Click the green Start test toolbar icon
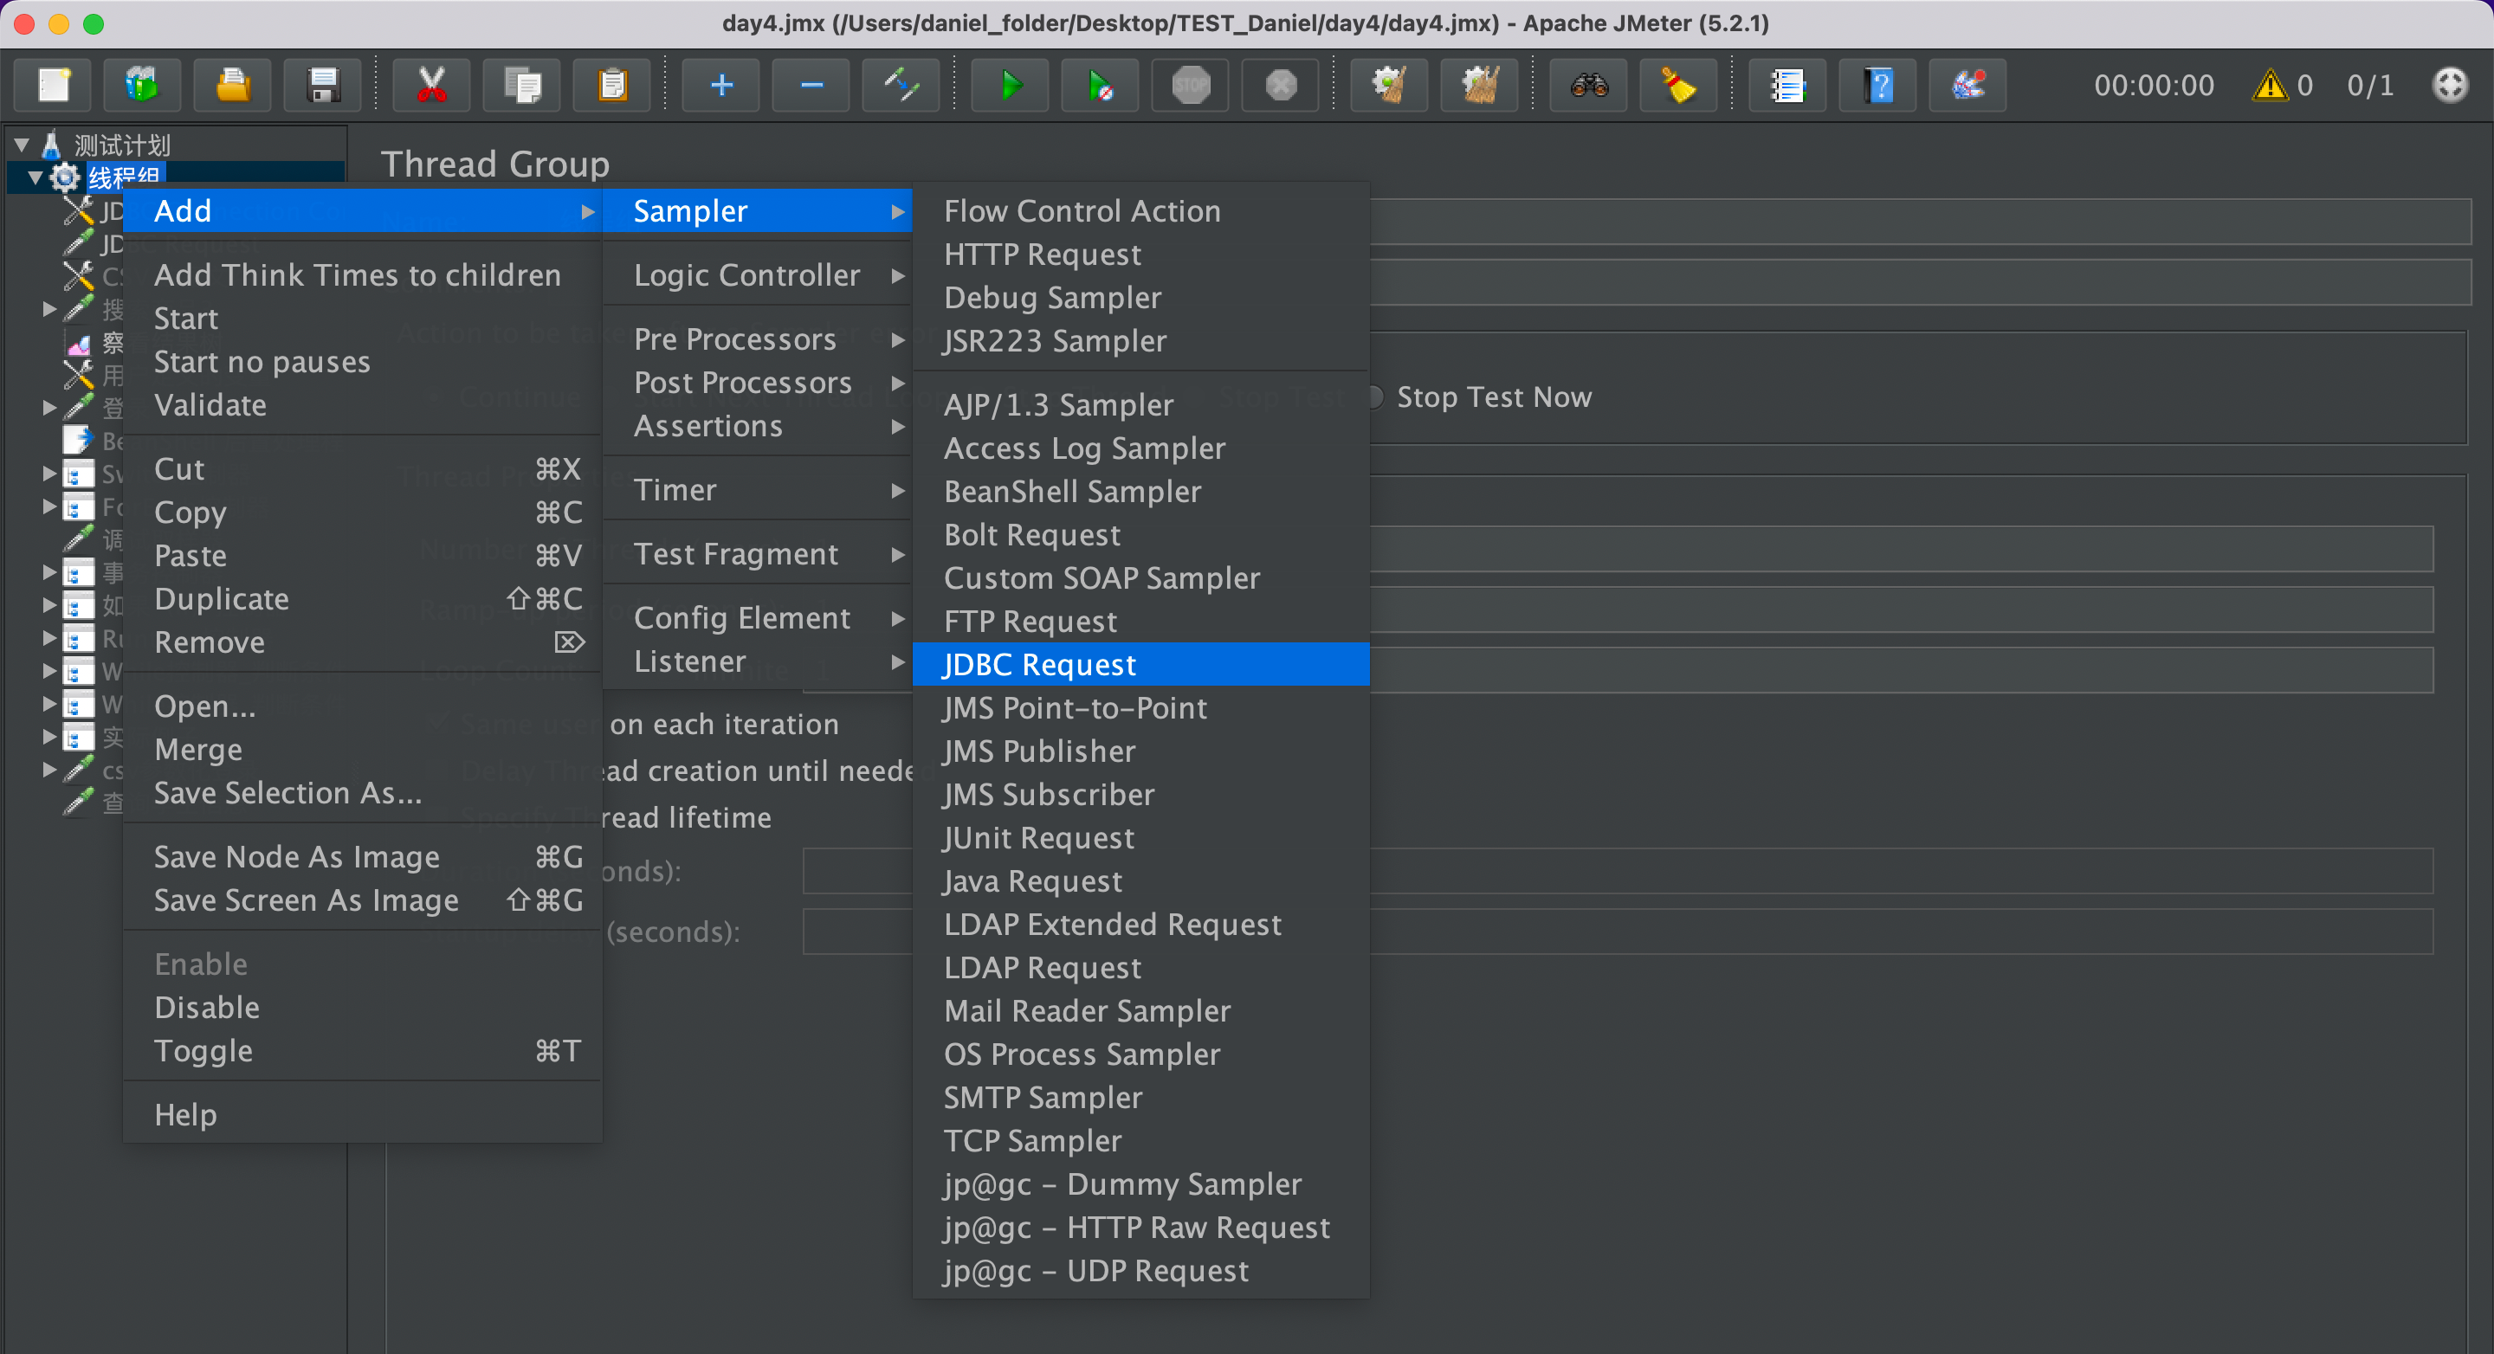The height and width of the screenshot is (1354, 2494). 1010,85
